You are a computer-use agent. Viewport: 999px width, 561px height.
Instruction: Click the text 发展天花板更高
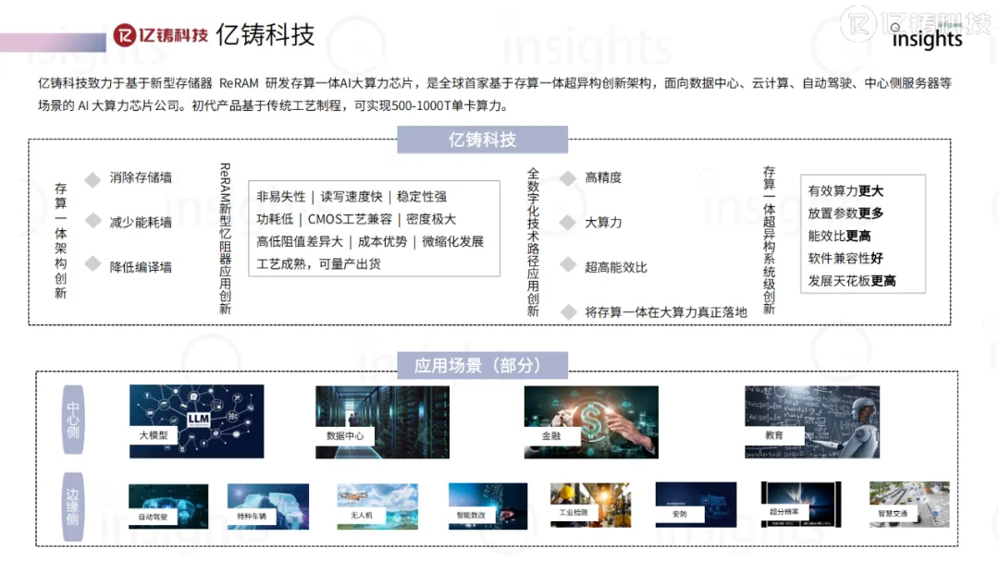[852, 281]
